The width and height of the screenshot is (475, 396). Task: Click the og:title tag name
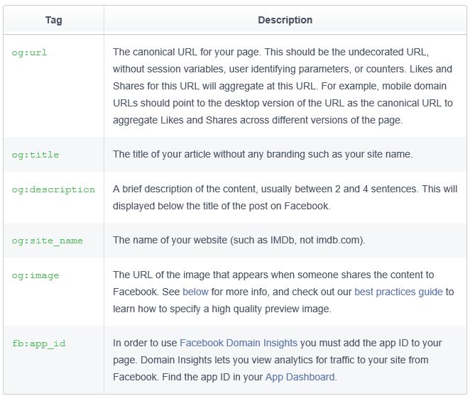[x=36, y=155]
